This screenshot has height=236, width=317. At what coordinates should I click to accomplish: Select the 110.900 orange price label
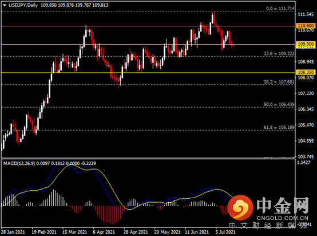tap(306, 26)
